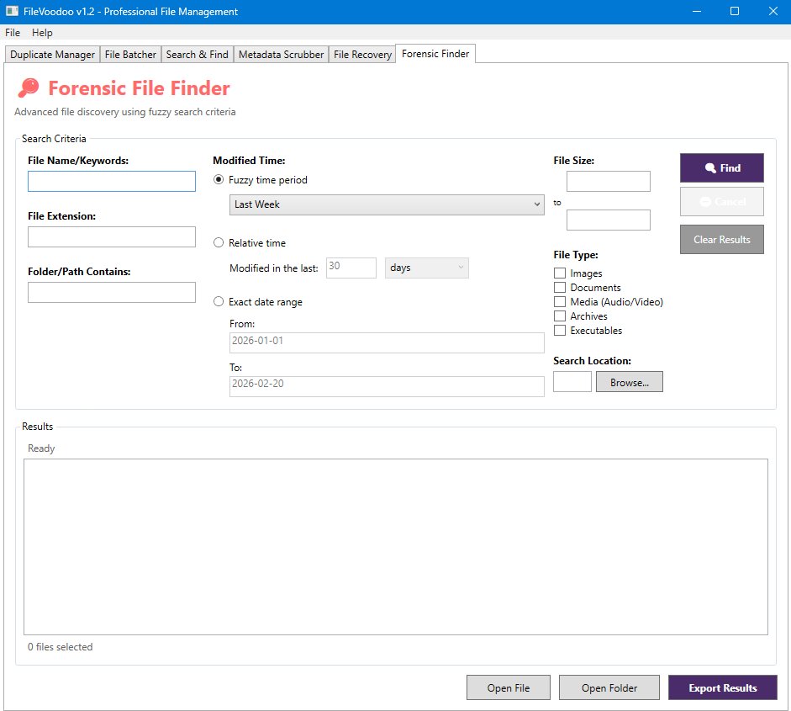Open the File menu

[13, 33]
